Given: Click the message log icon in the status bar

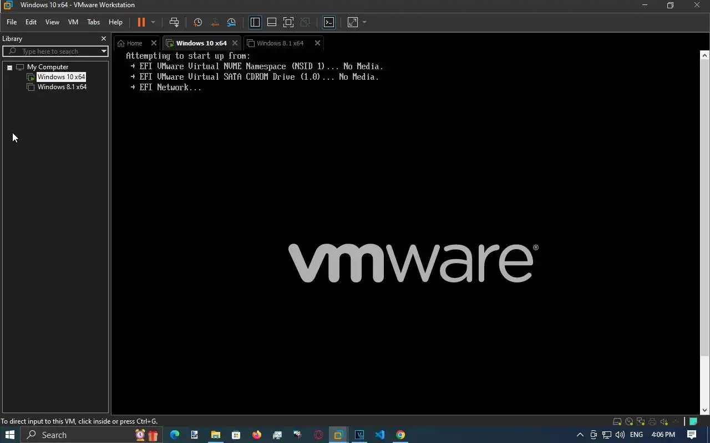Looking at the screenshot, I should [693, 422].
